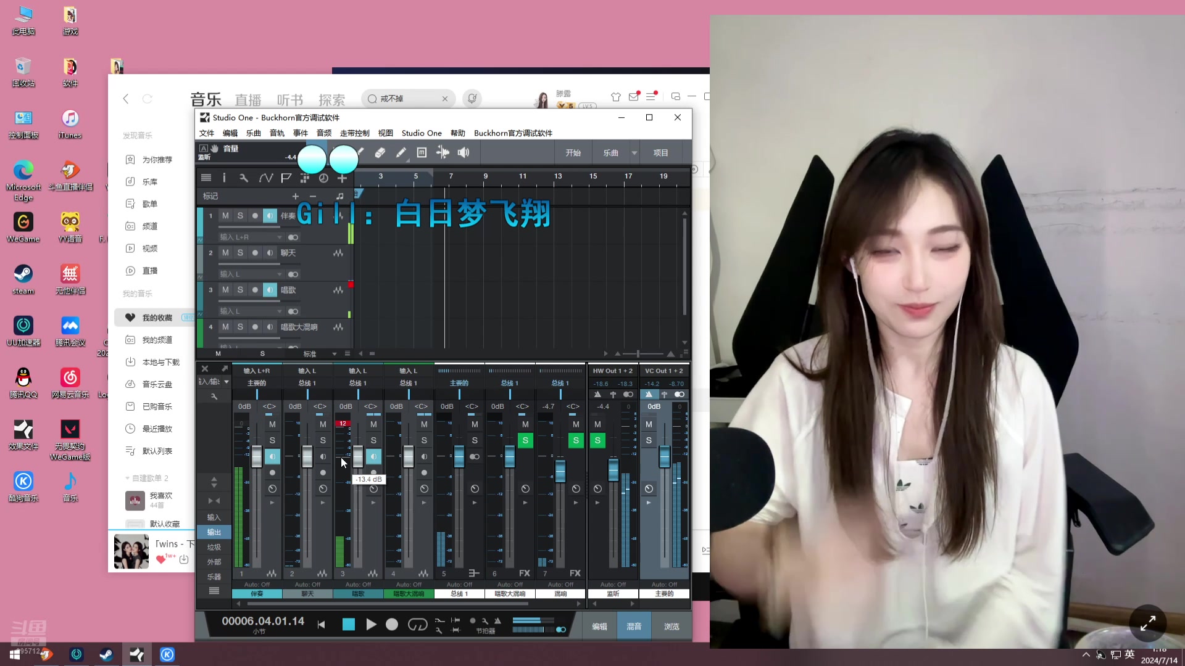Open mixer input/output selector dropdown
This screenshot has width=1185, height=666.
click(214, 382)
